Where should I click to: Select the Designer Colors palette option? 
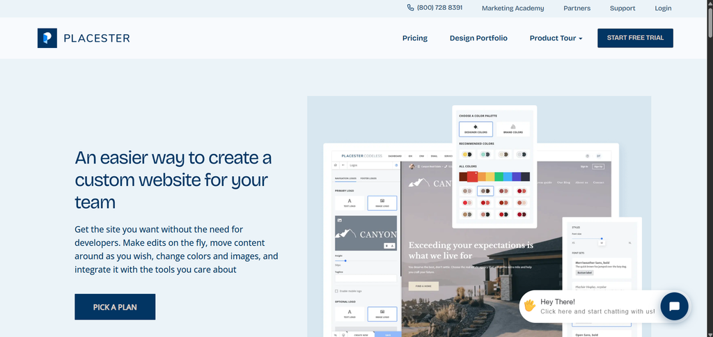tap(476, 130)
